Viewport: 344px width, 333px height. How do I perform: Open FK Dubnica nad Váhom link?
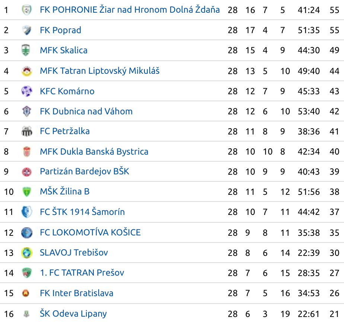tap(86, 111)
